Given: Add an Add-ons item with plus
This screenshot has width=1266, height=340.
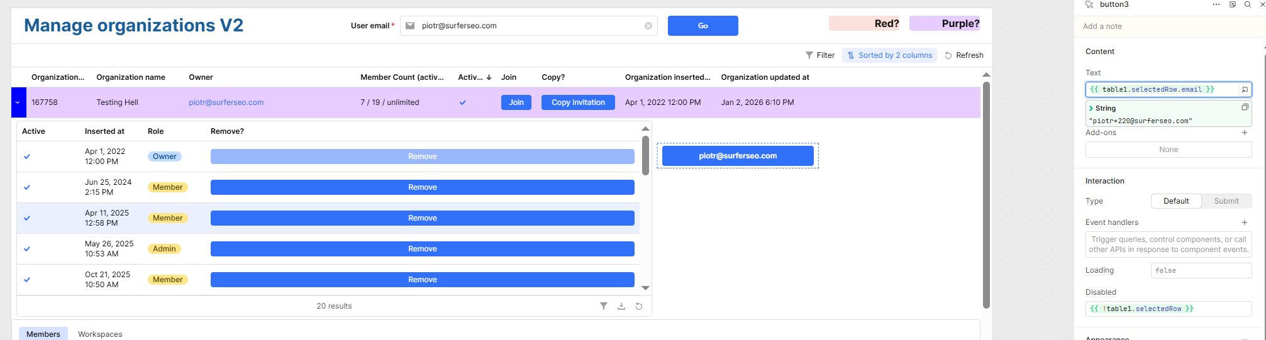Looking at the screenshot, I should tap(1245, 133).
